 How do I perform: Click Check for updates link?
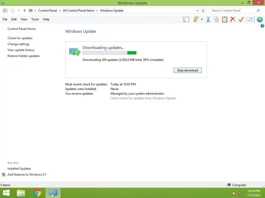click(20, 38)
